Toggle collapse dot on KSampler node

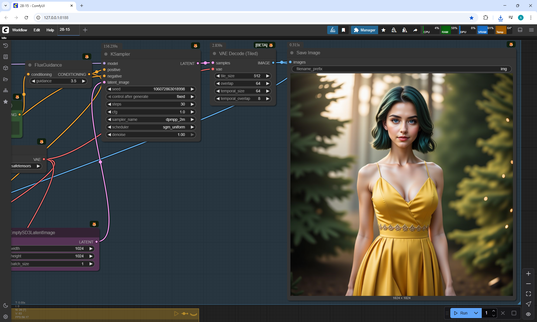point(106,54)
